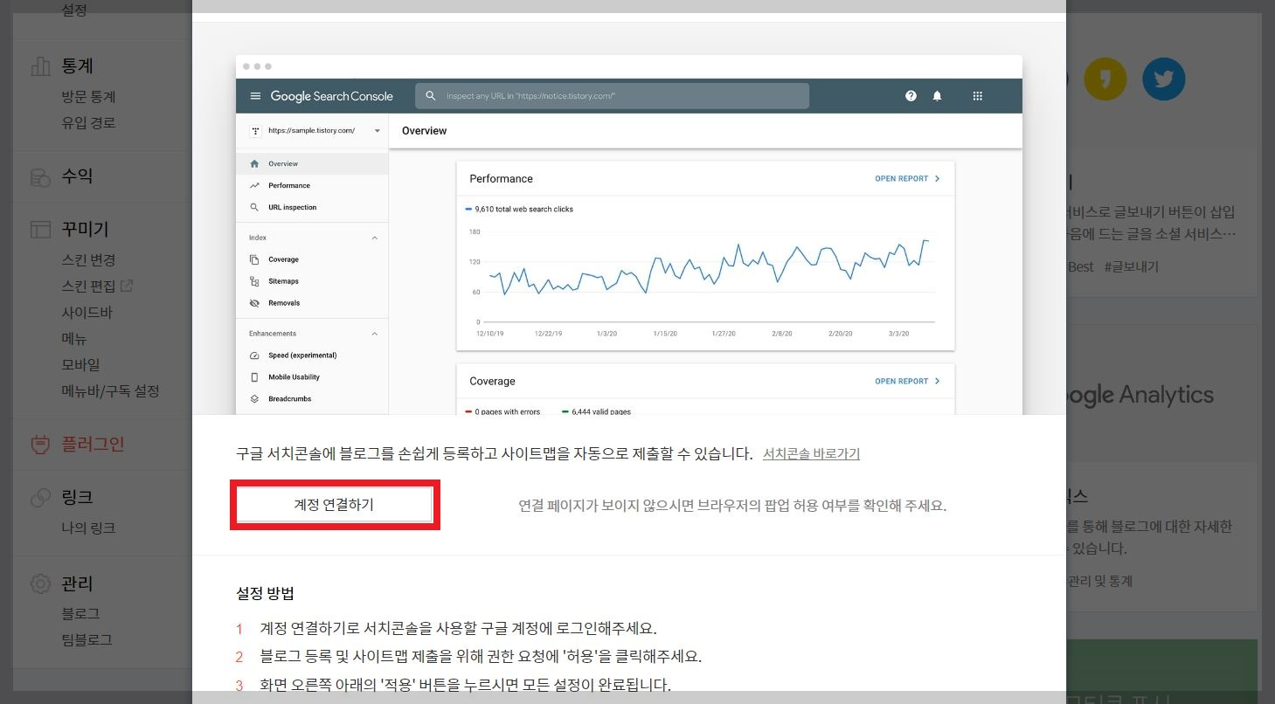Click the '6,444 valid pages' legend text
Image resolution: width=1275 pixels, height=704 pixels.
(x=600, y=411)
